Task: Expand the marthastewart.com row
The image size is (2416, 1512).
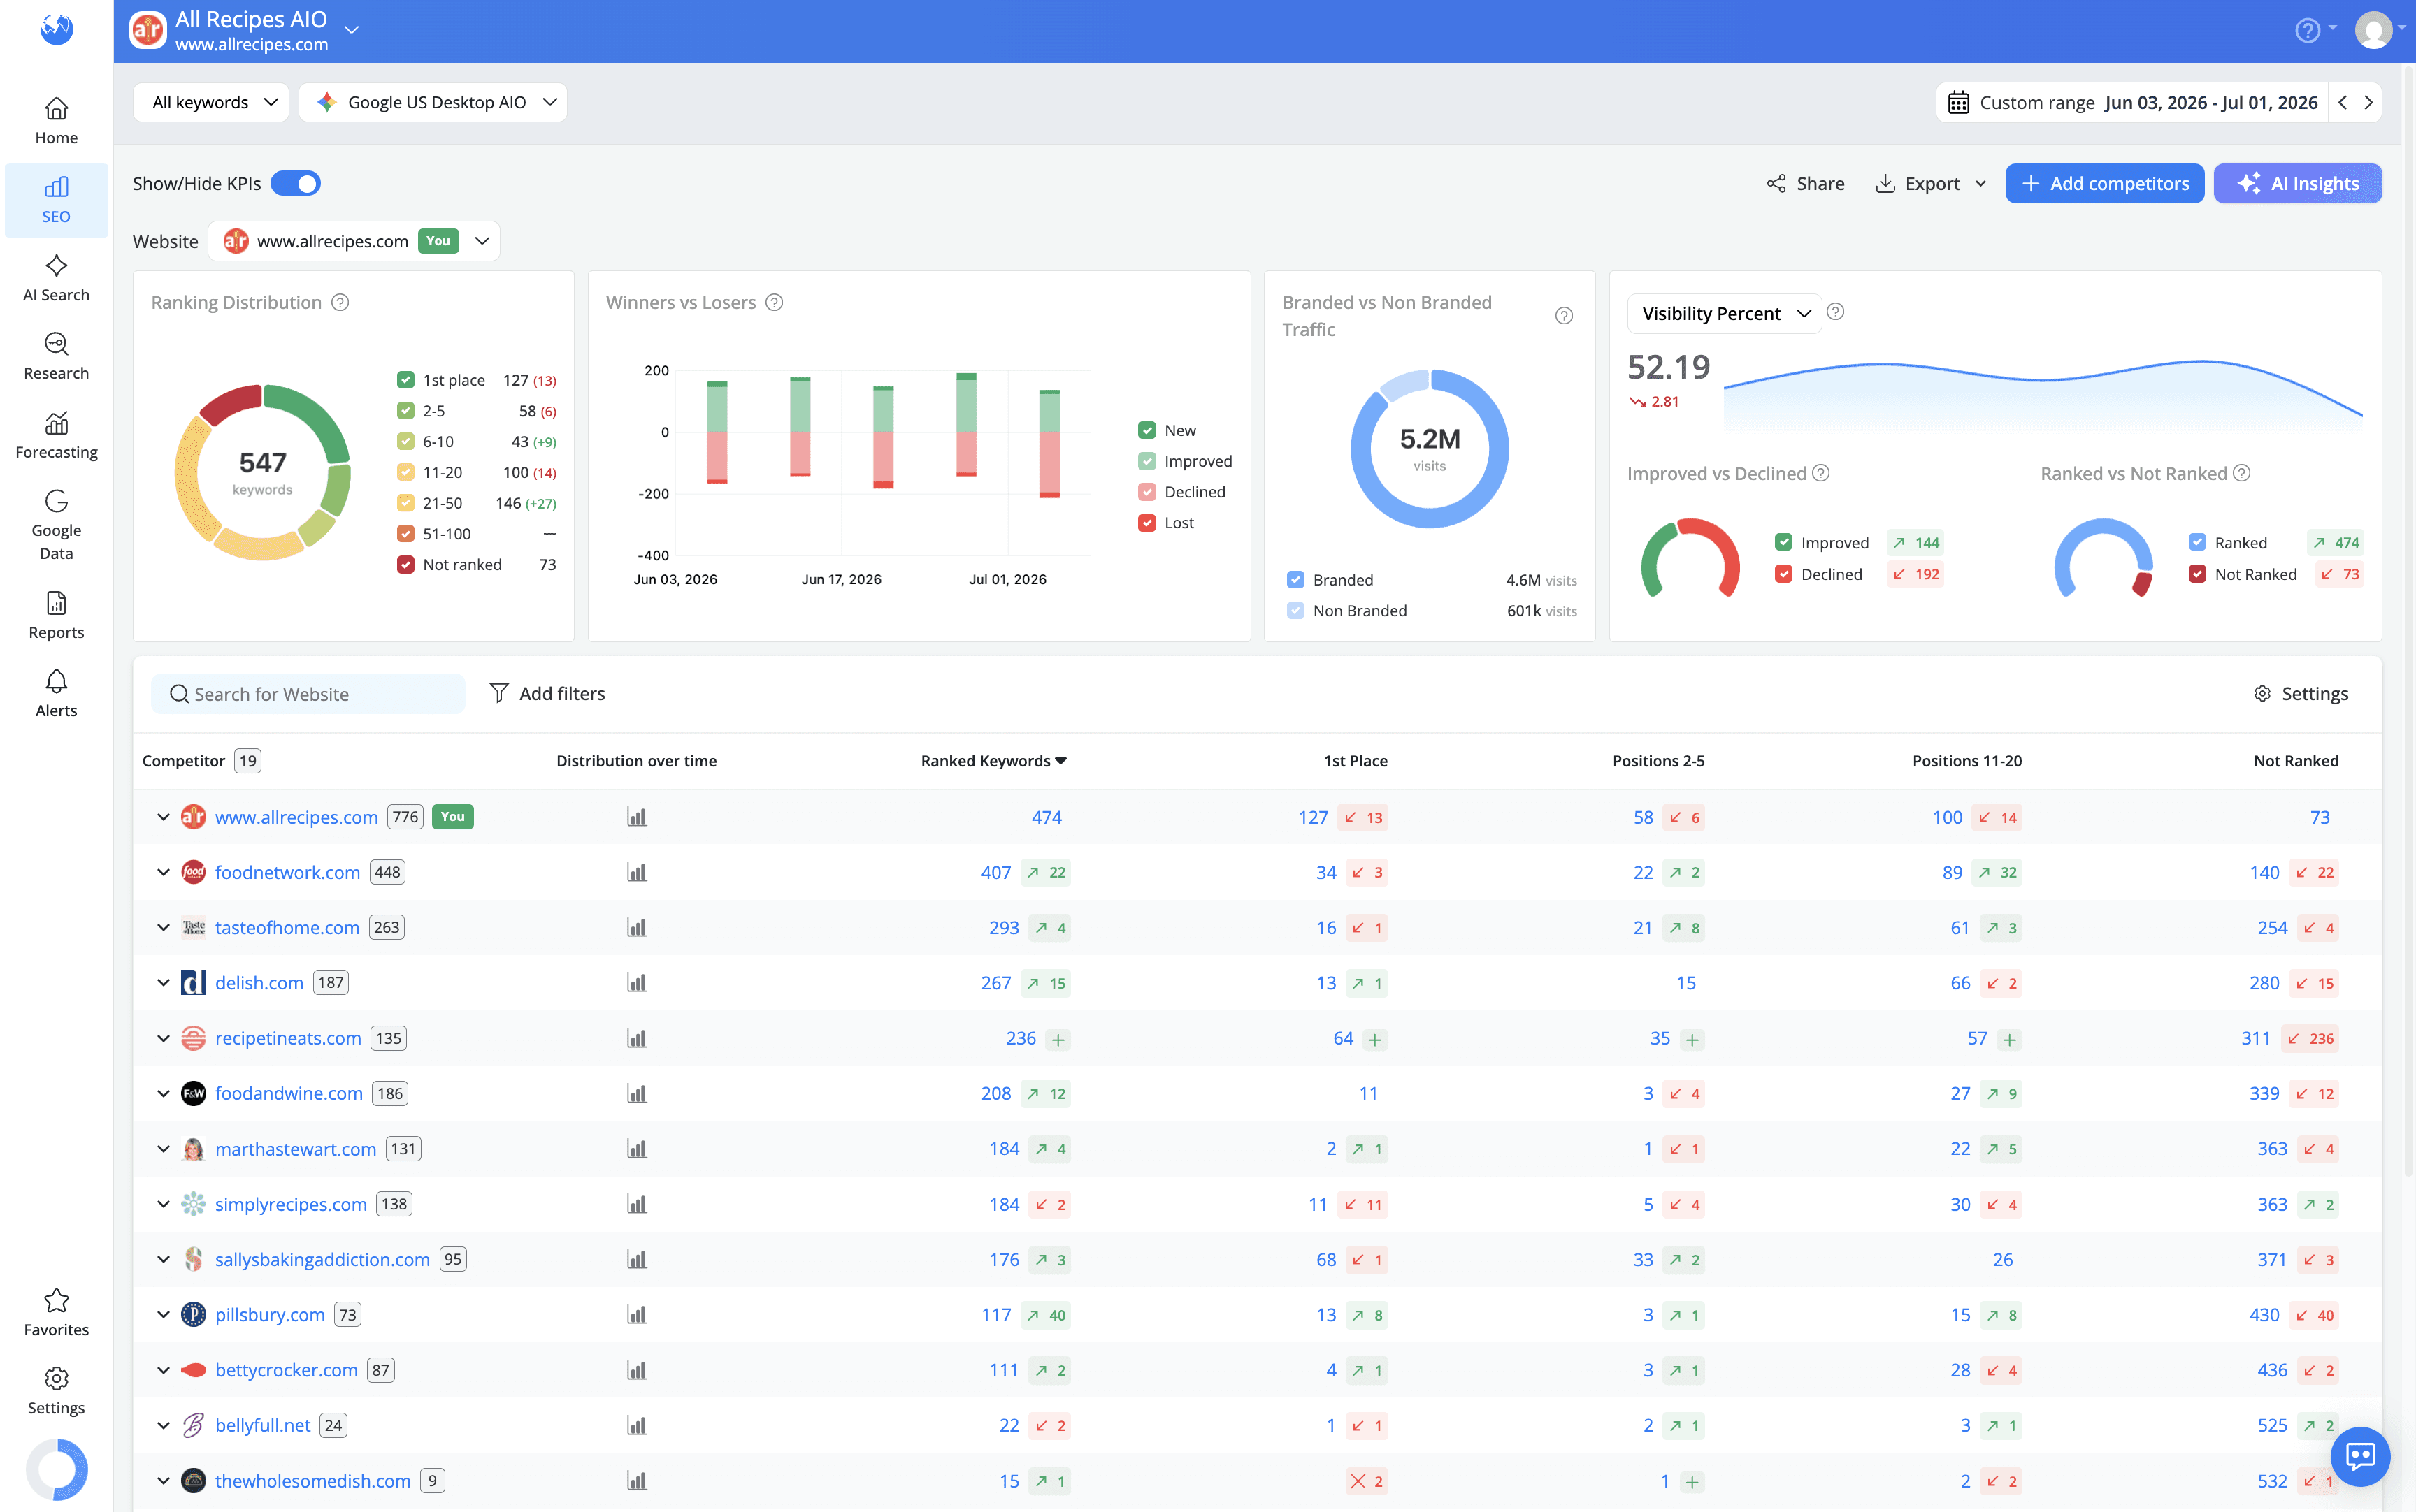Action: click(163, 1149)
